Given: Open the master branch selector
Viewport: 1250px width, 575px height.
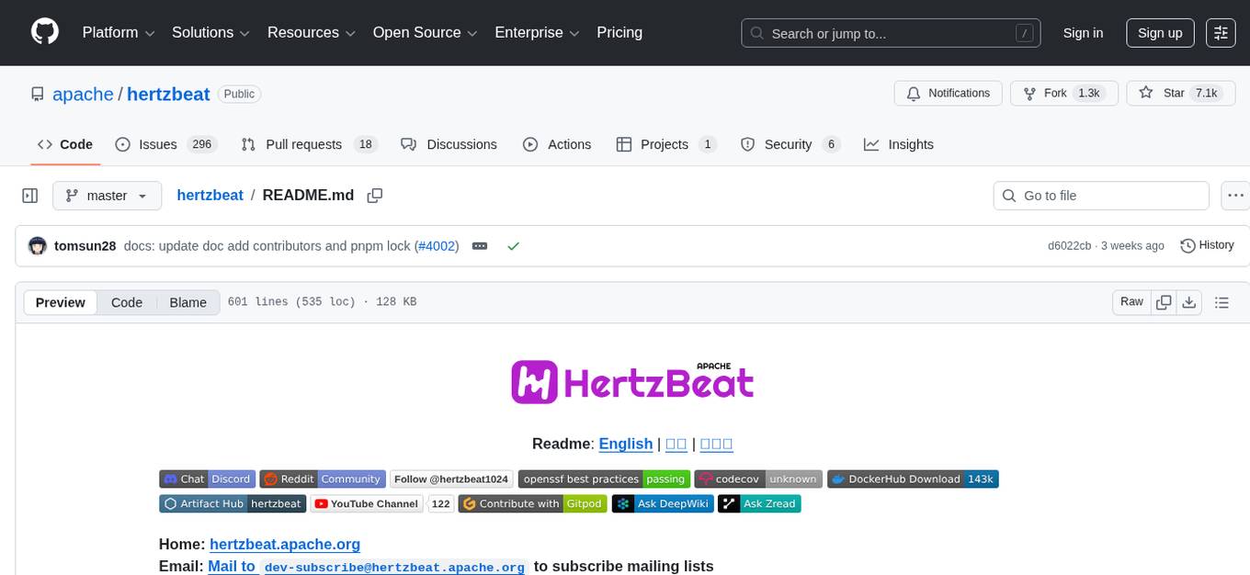Looking at the screenshot, I should pyautogui.click(x=107, y=195).
